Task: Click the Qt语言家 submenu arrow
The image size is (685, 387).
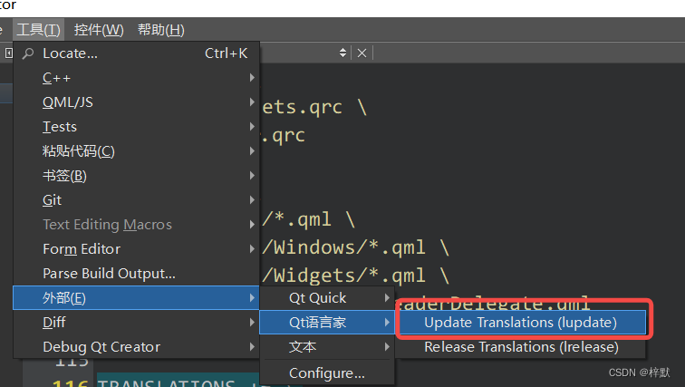Action: point(387,323)
